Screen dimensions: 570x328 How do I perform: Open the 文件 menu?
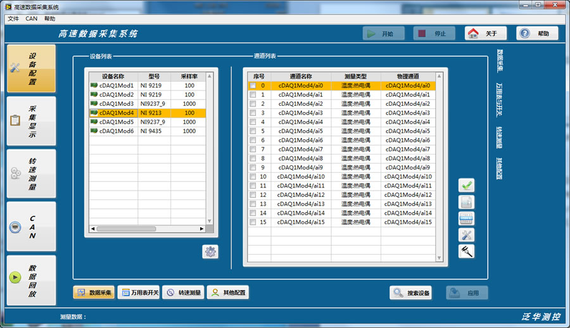click(x=13, y=19)
